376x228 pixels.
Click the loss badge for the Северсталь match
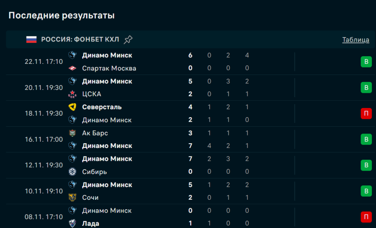click(x=366, y=113)
